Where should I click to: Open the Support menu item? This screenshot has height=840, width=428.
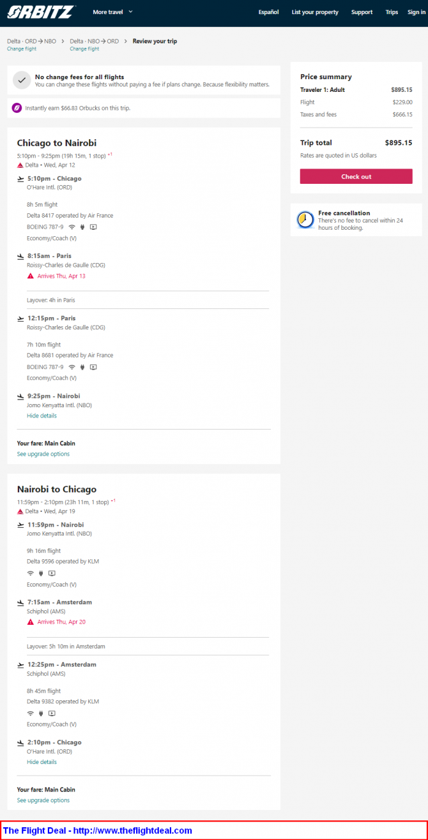click(x=362, y=12)
